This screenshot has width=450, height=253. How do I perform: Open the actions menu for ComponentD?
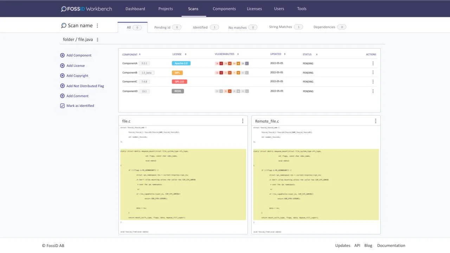[x=373, y=91]
